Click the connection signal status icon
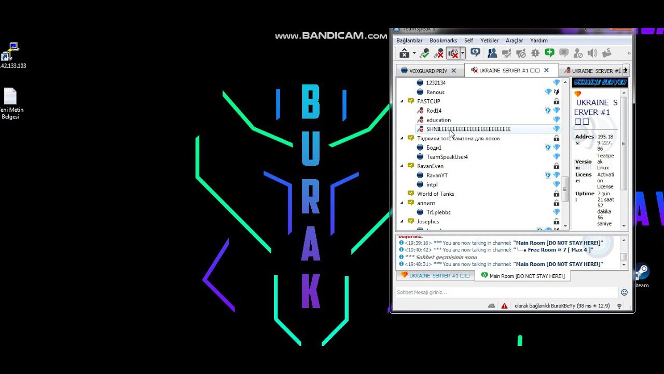 pyautogui.click(x=619, y=306)
